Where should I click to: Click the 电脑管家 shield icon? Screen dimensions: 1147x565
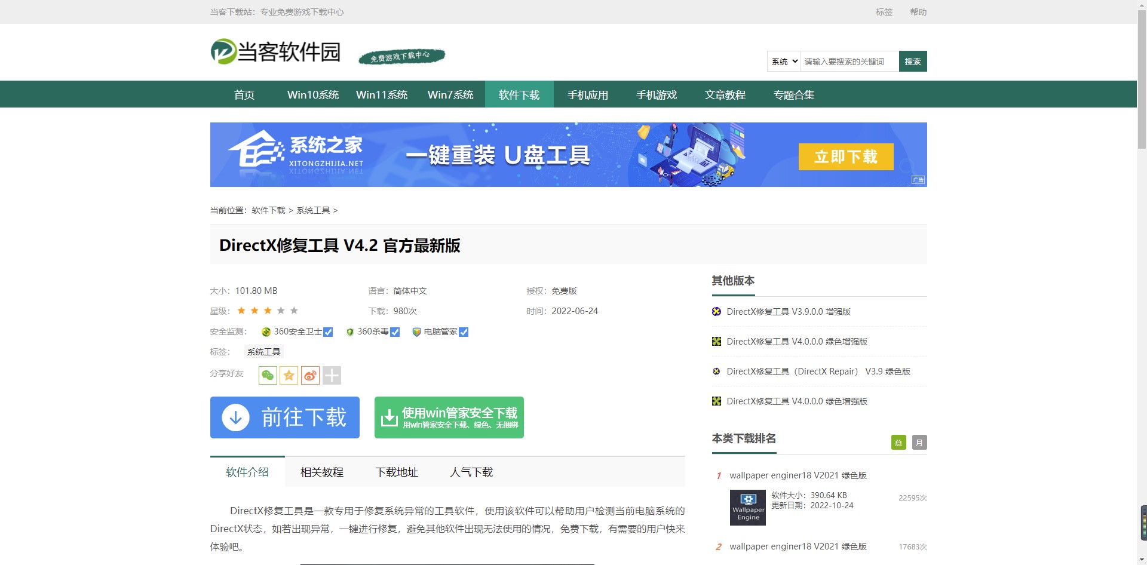click(x=417, y=332)
